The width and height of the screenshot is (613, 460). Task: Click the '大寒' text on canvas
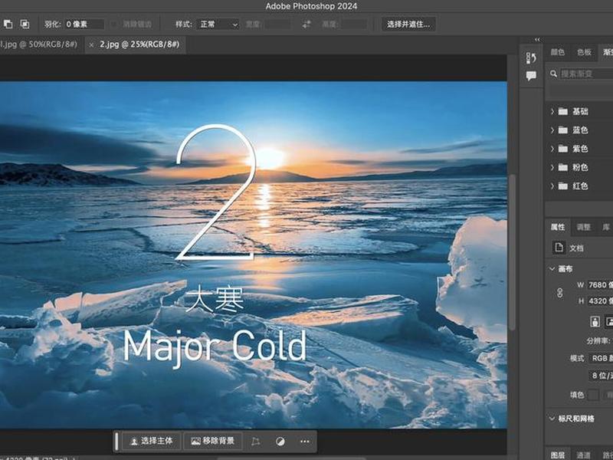click(215, 300)
